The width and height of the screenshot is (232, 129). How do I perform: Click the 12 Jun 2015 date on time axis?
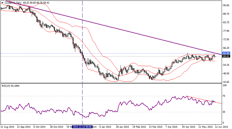[x=221, y=127]
